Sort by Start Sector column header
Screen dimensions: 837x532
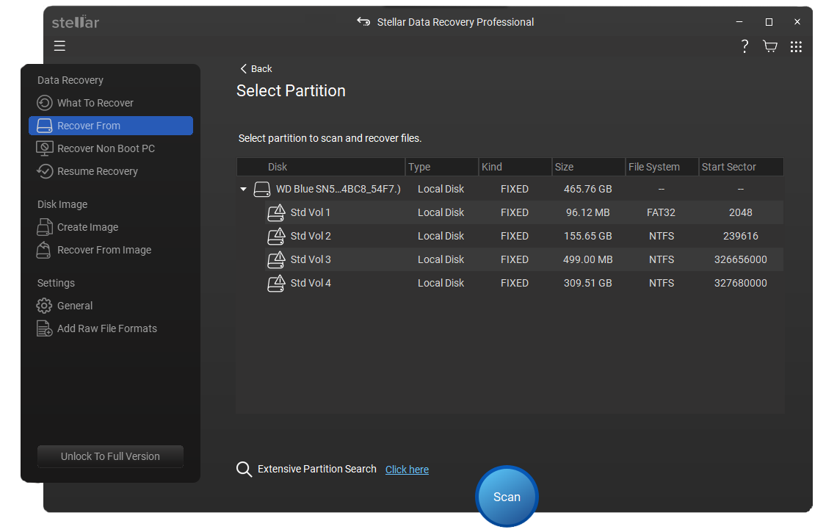(741, 167)
